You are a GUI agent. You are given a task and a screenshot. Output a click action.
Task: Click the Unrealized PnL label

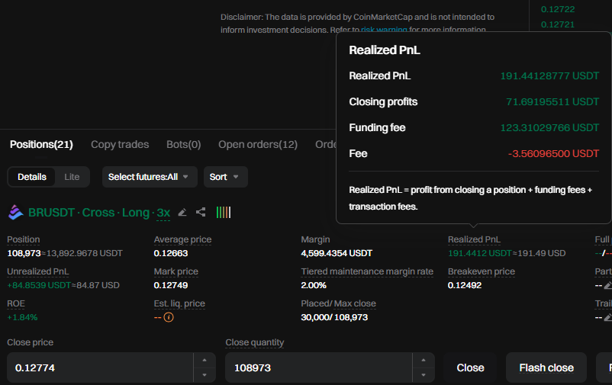click(38, 271)
